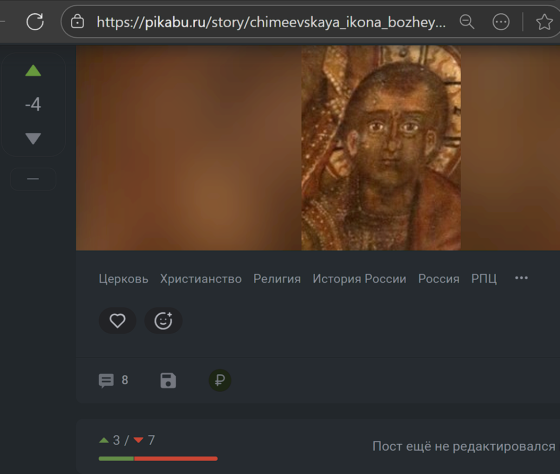
Task: Save the post with floppy icon
Action: pyautogui.click(x=168, y=381)
